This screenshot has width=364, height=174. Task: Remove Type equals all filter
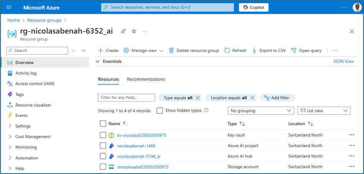coord(198,98)
